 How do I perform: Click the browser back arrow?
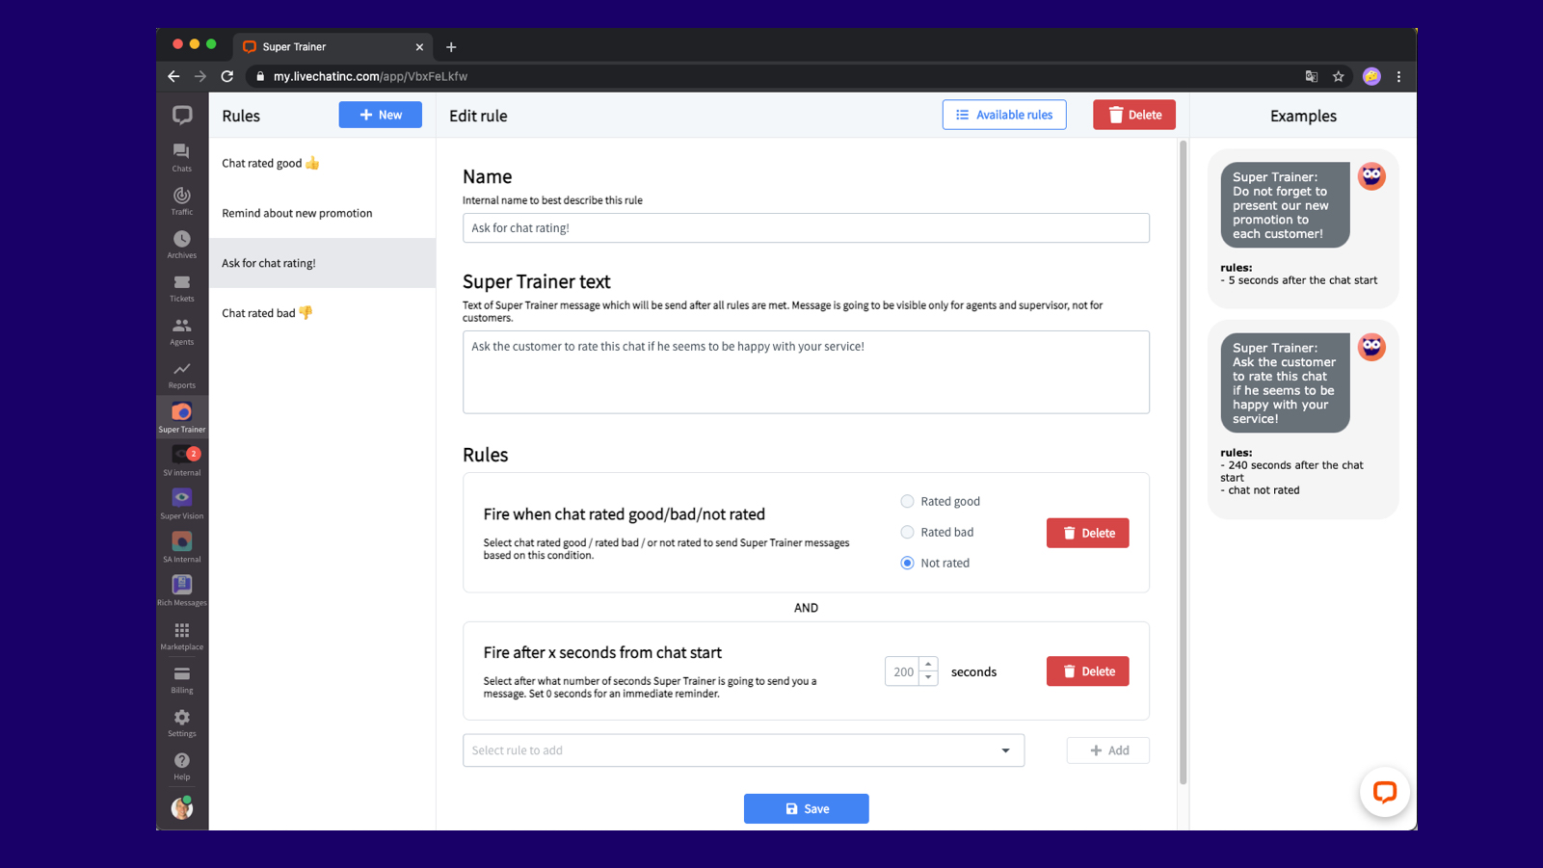(173, 76)
